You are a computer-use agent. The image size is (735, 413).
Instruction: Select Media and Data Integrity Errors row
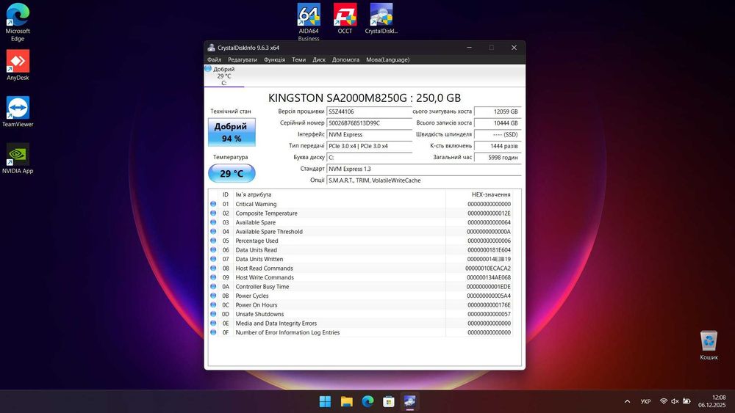[x=360, y=324]
